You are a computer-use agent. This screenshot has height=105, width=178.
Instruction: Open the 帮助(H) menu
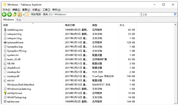click(56, 10)
